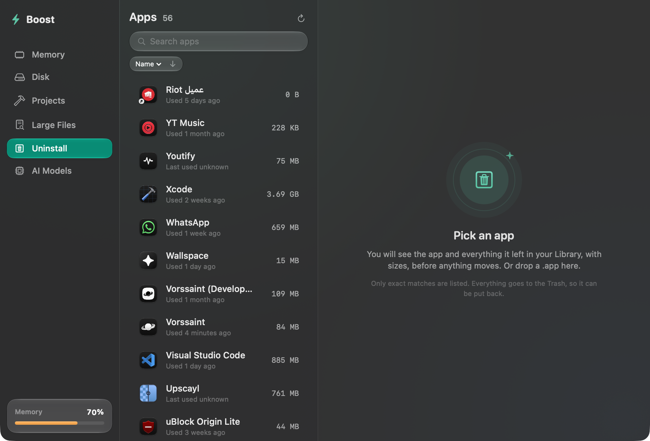This screenshot has height=441, width=650.
Task: Click into the Search apps field
Action: (x=219, y=41)
